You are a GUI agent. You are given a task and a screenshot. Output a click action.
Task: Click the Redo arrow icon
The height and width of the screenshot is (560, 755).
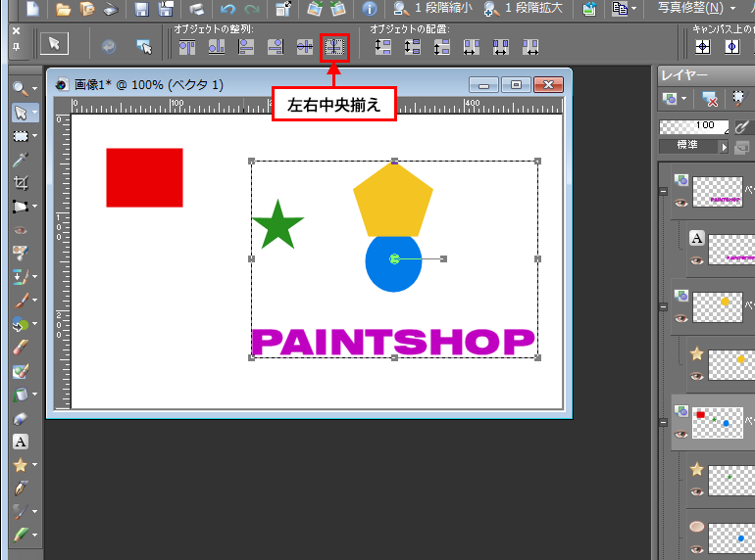click(252, 9)
